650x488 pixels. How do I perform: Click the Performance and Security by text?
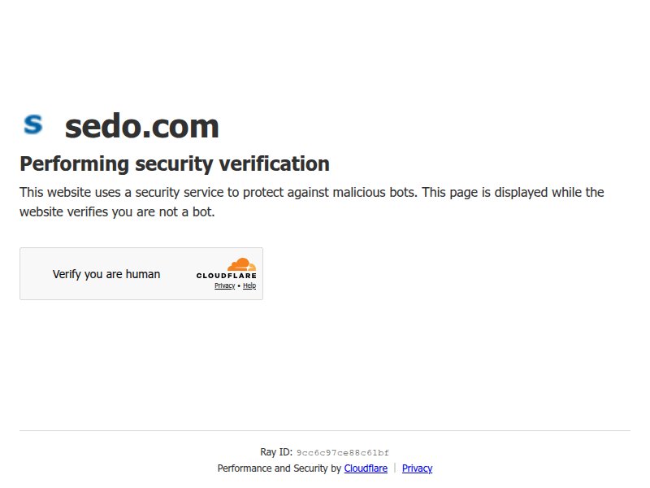279,468
